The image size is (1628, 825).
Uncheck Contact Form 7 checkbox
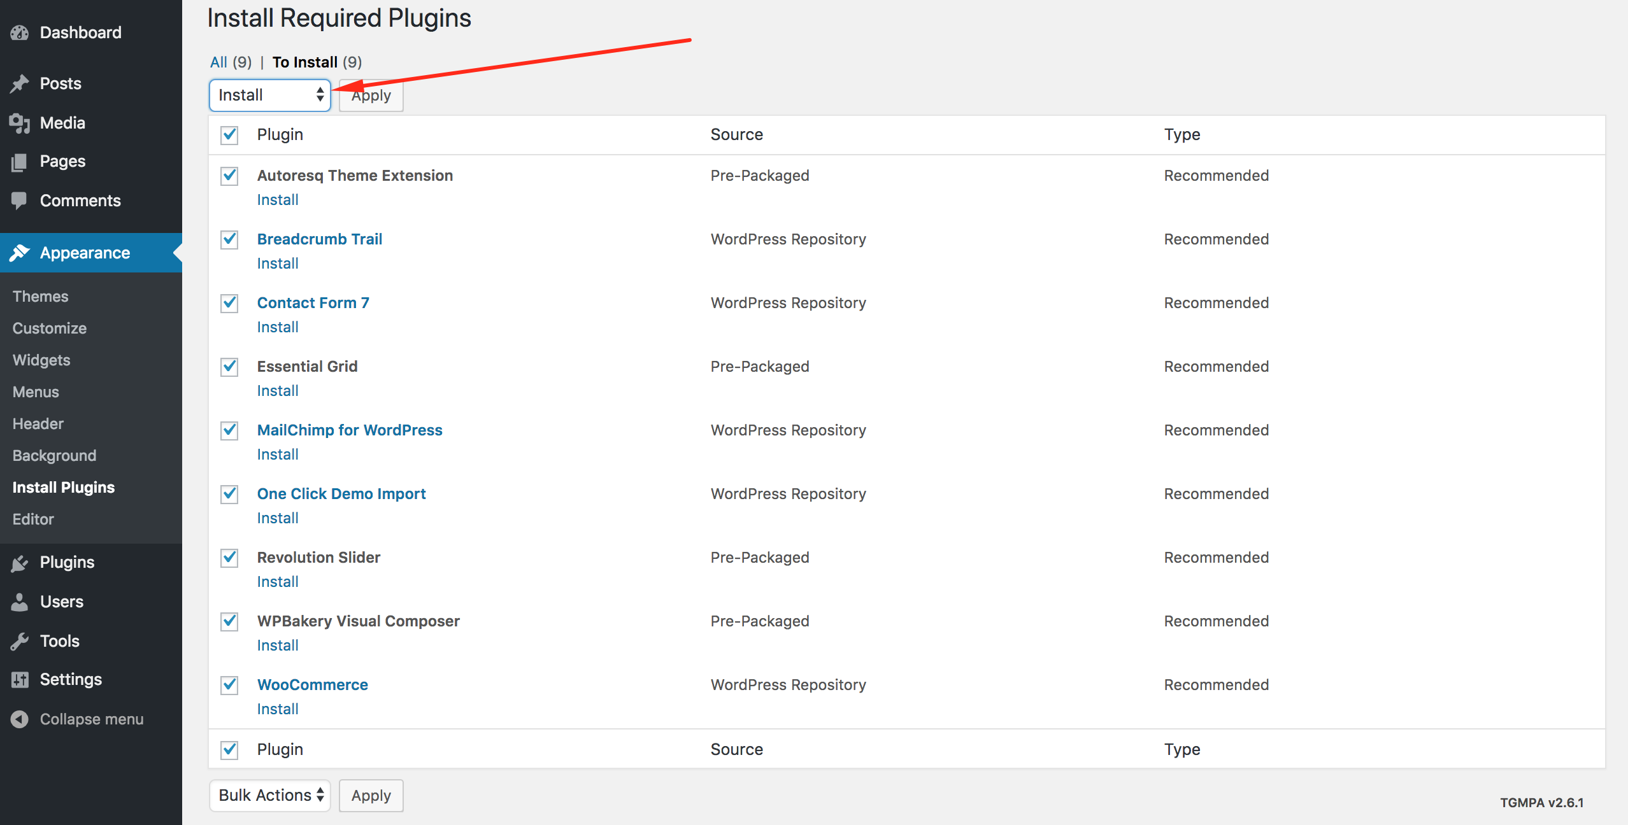click(229, 303)
